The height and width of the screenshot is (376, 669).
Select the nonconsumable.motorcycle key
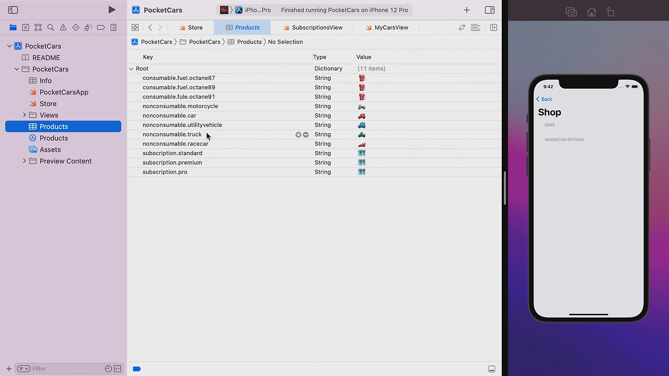[x=180, y=106]
